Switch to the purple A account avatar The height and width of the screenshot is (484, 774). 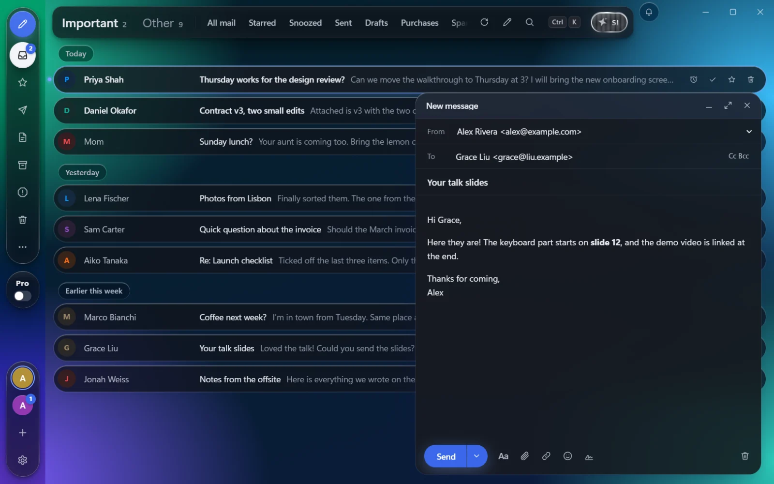(22, 406)
